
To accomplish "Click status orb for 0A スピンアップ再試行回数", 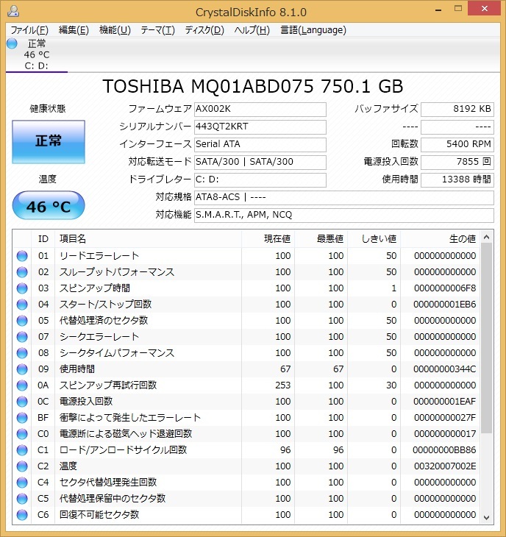I will tap(22, 385).
